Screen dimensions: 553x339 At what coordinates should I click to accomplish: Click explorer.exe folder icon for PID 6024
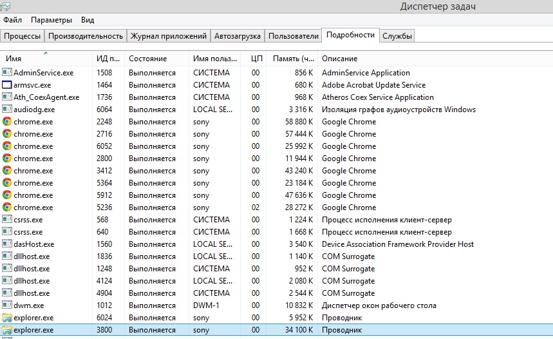(7, 318)
